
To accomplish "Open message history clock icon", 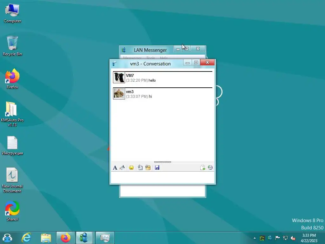I will 210,167.
